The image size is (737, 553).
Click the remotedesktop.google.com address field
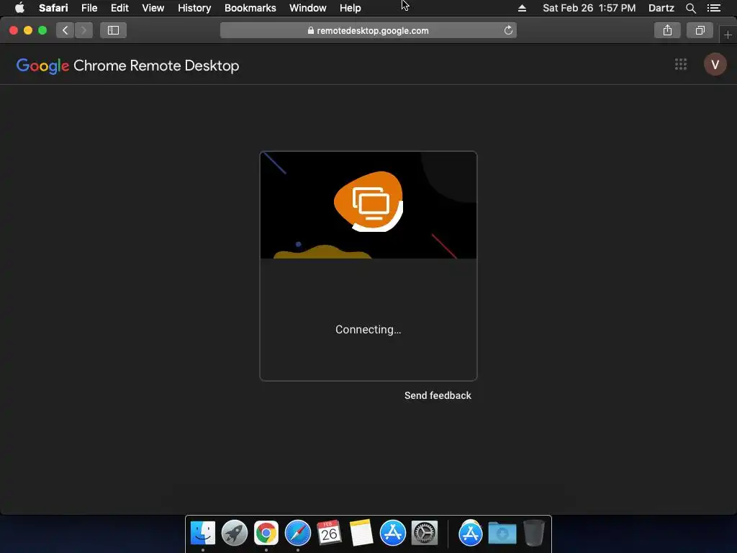pos(368,30)
